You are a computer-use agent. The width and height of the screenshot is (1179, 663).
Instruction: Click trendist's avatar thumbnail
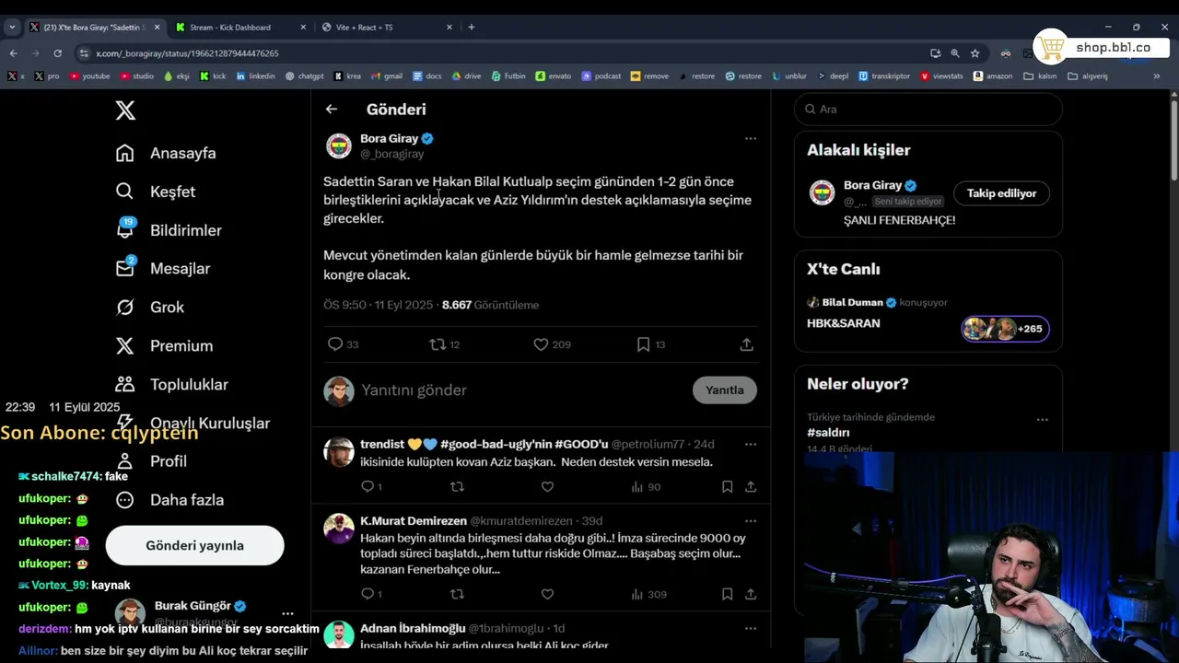(339, 452)
